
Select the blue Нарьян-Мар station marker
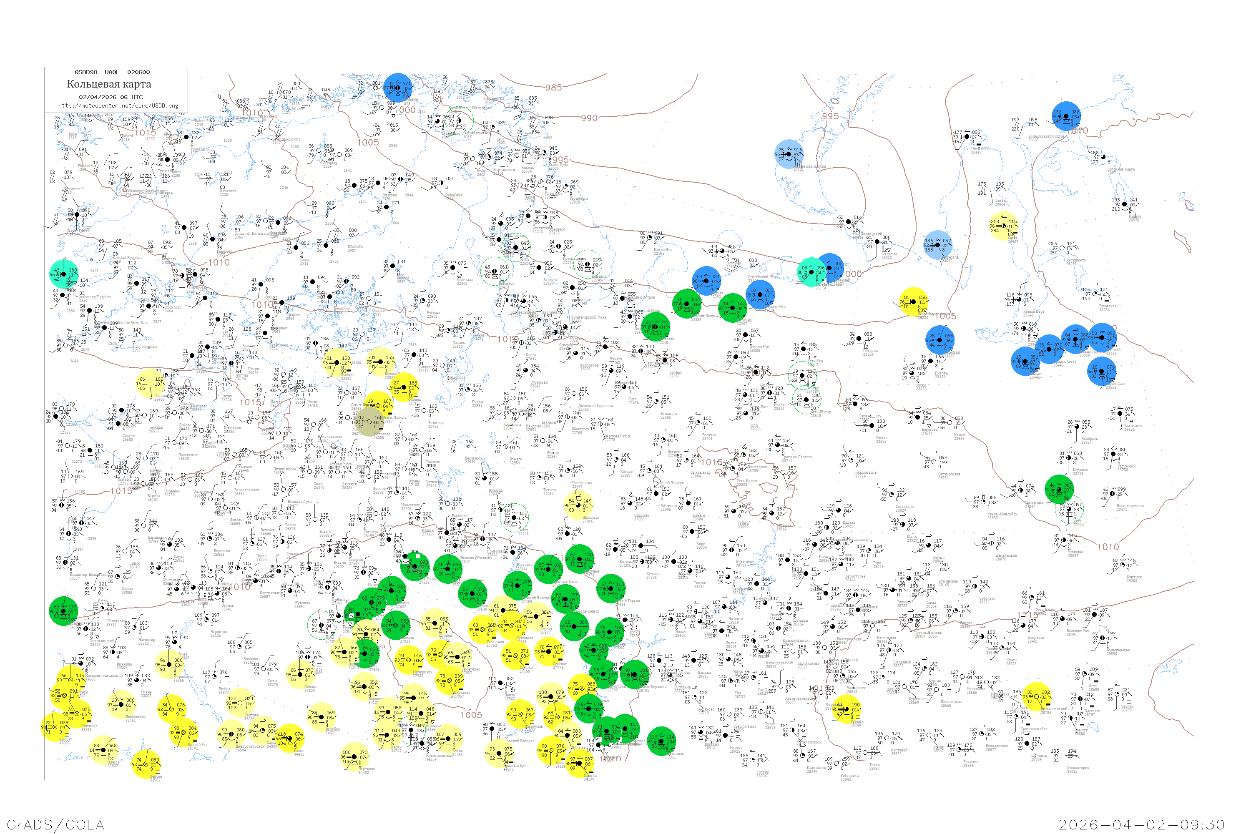(x=760, y=295)
